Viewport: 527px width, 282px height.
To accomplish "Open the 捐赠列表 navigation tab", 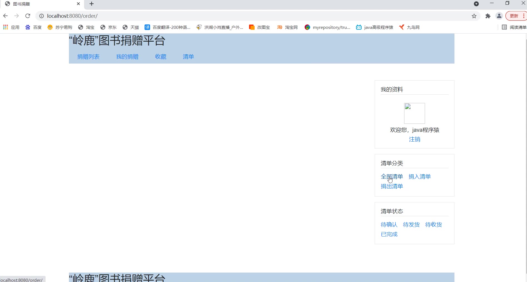I will pyautogui.click(x=88, y=57).
